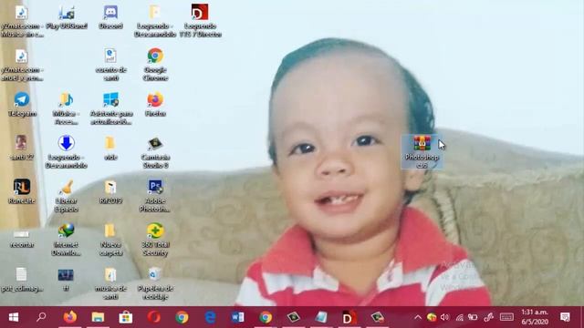Open the Discord desktop shortcut
Screen dimensions: 584x328
(110, 17)
